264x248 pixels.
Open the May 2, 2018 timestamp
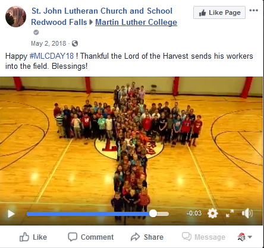(49, 43)
